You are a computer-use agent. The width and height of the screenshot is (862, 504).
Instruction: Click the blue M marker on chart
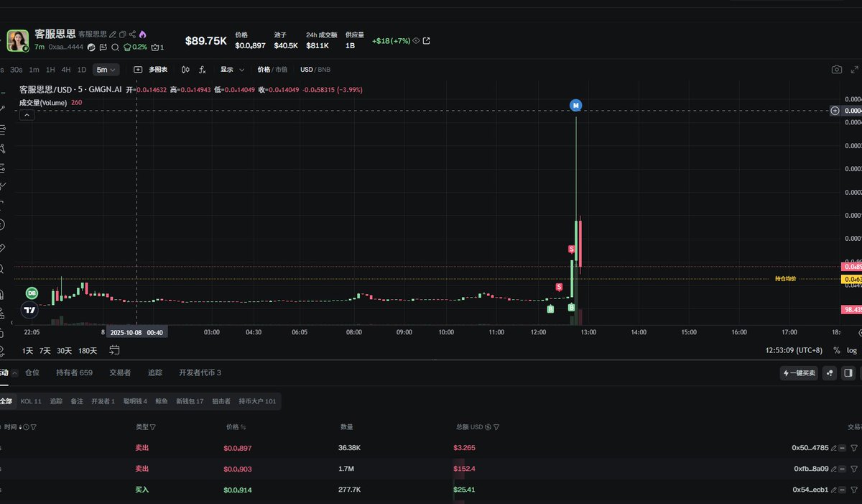click(575, 105)
